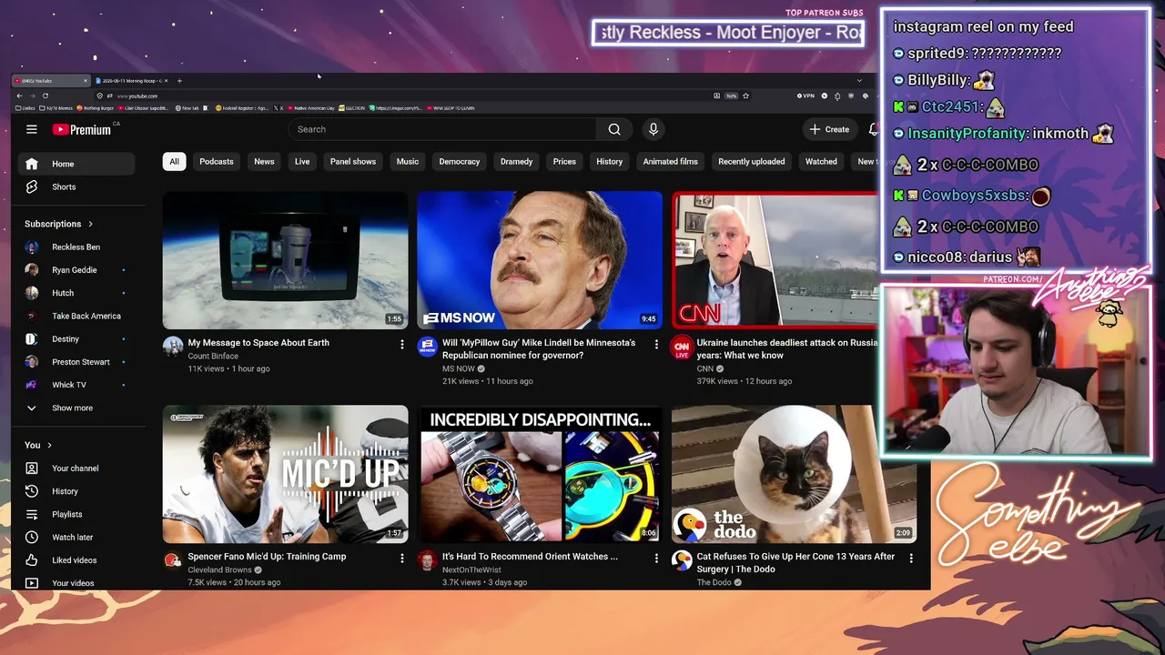The image size is (1165, 655).
Task: Open Reckless Ben subscription
Action: pos(76,247)
